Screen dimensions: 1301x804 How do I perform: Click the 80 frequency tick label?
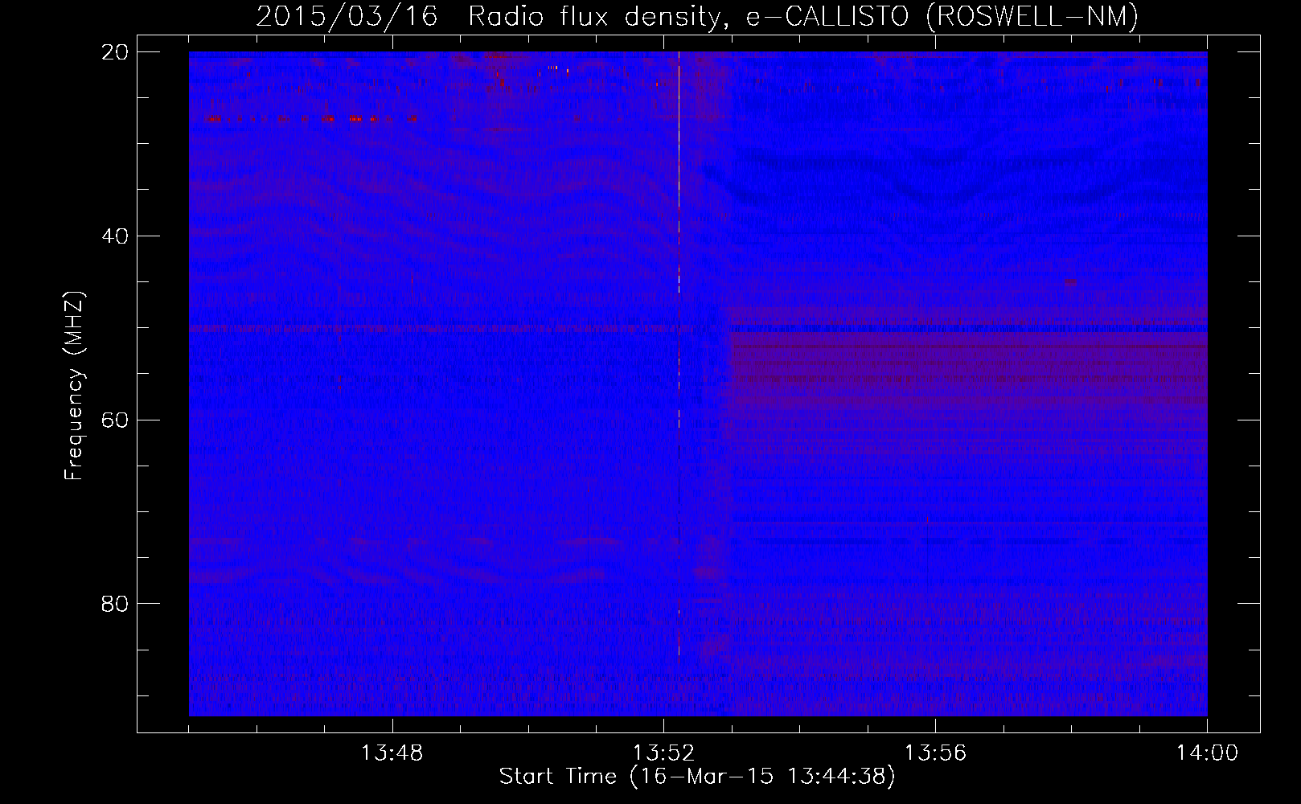(x=115, y=604)
